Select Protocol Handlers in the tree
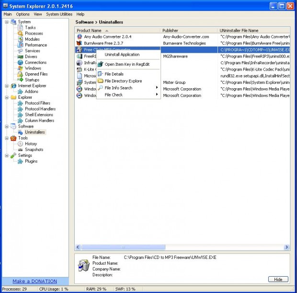Image resolution: width=297 pixels, height=293 pixels. 40,109
